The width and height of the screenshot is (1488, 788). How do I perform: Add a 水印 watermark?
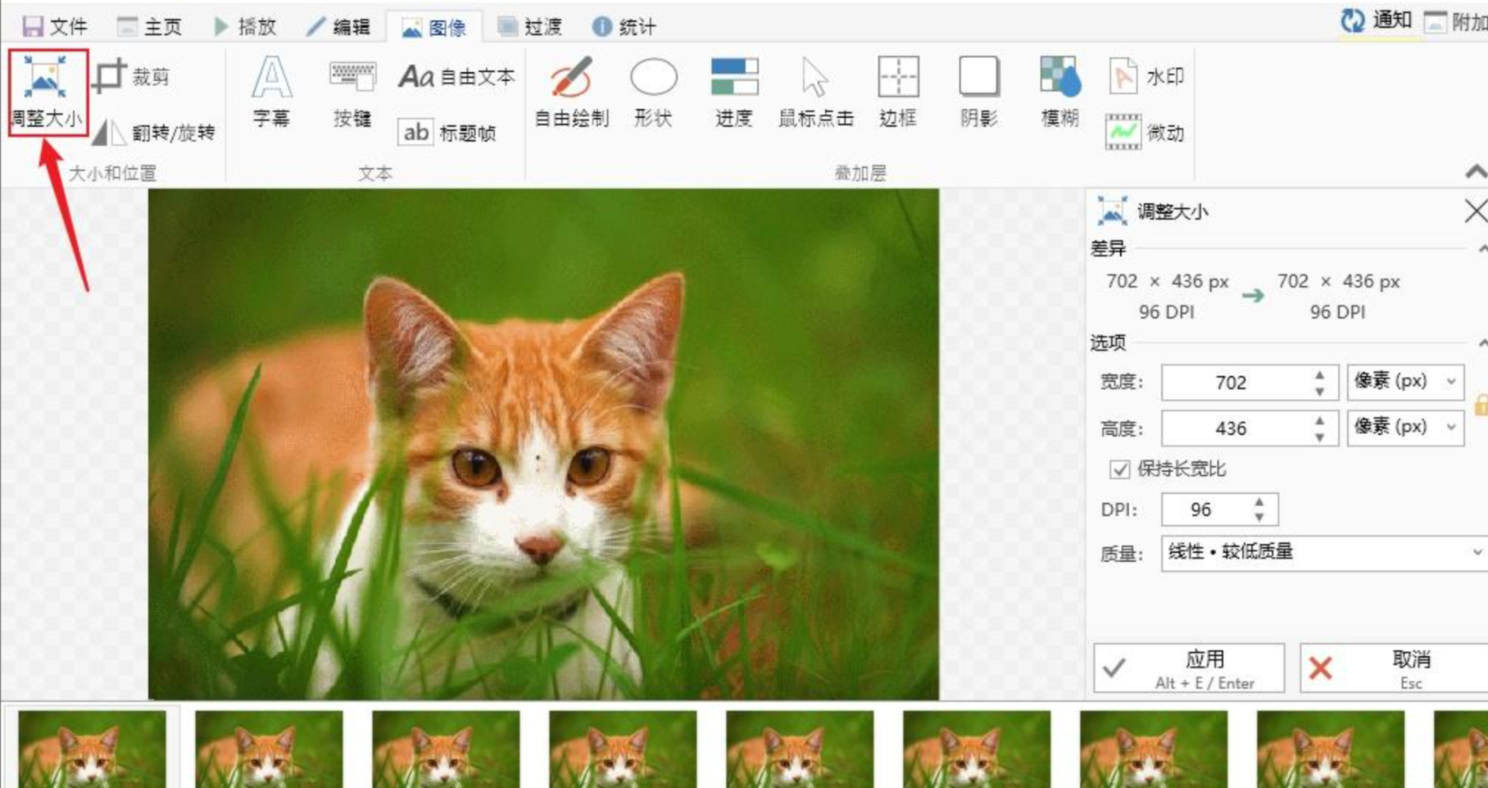click(x=1146, y=77)
